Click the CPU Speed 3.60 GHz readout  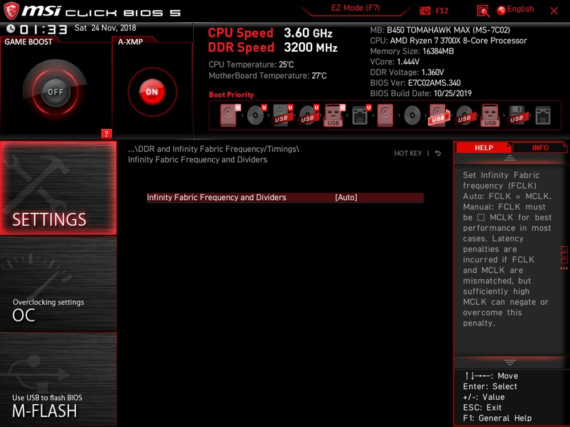coord(270,33)
